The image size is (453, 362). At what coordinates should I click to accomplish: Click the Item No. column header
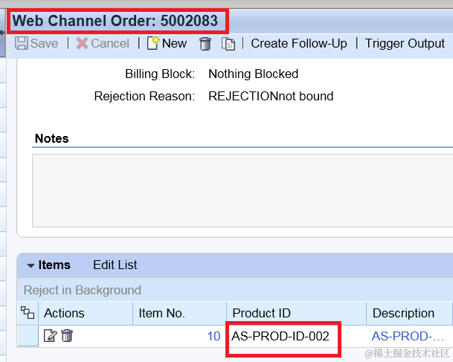click(x=179, y=313)
